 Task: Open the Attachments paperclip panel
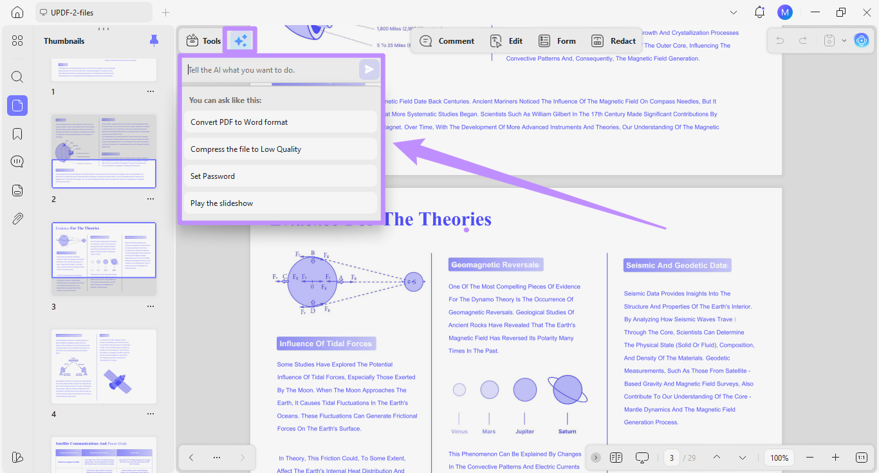[17, 218]
